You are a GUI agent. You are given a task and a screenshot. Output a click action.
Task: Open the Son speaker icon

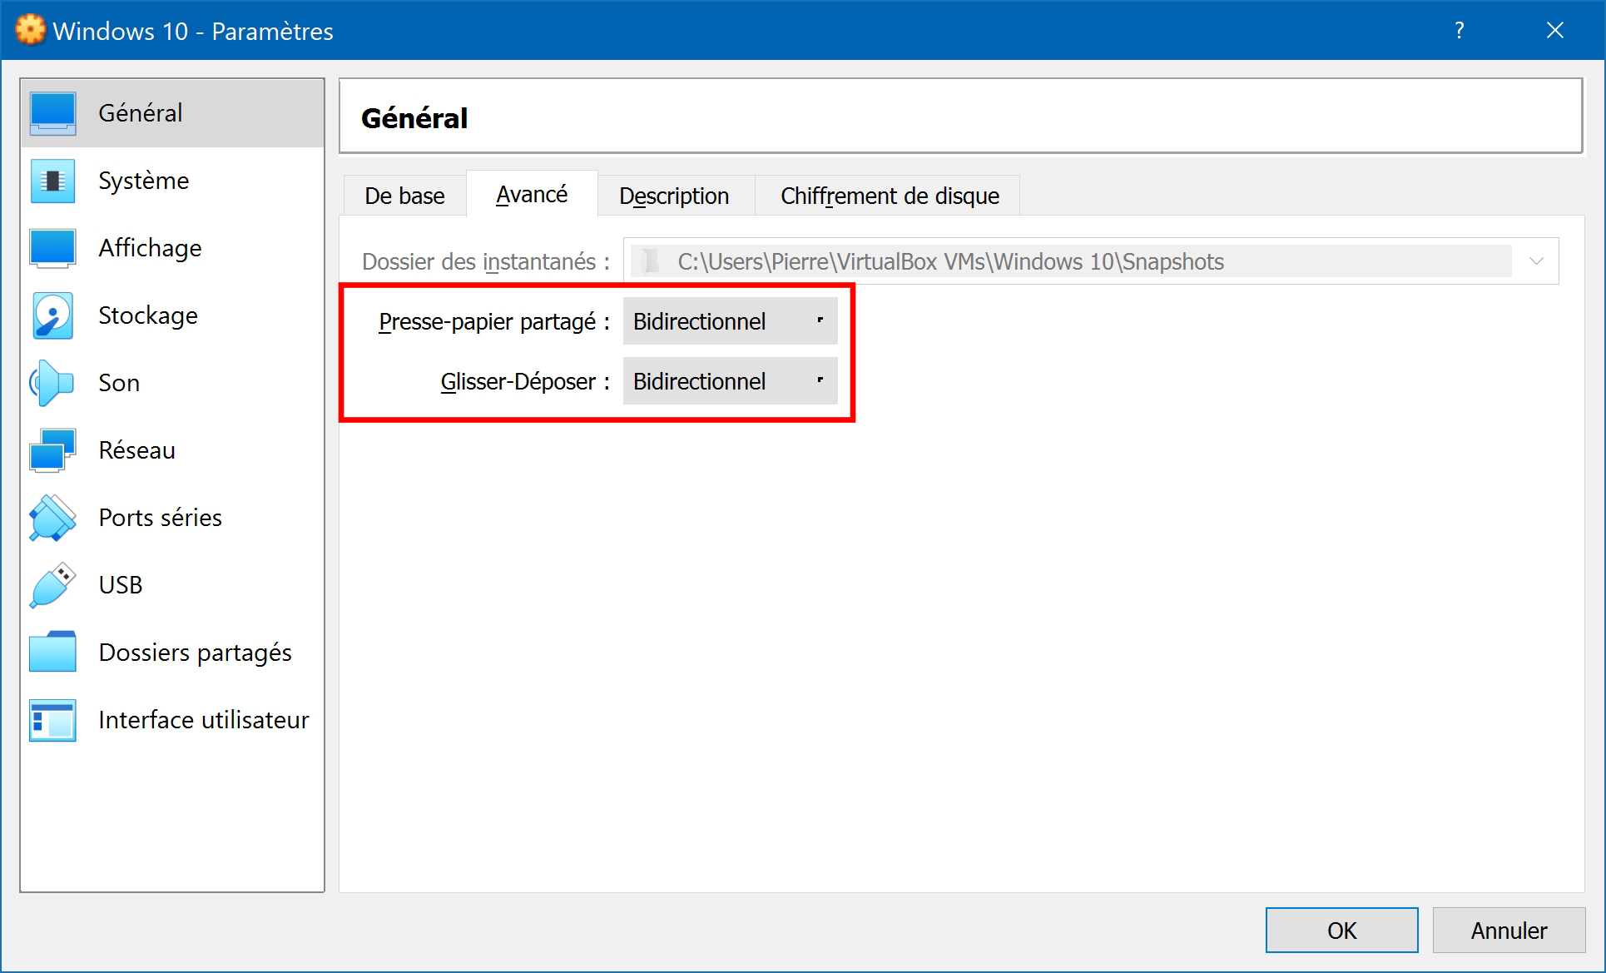pos(52,383)
